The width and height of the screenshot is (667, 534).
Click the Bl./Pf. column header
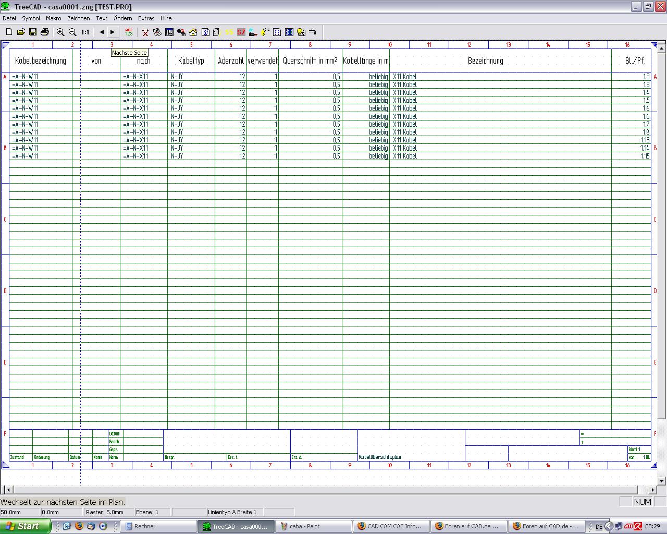[635, 61]
